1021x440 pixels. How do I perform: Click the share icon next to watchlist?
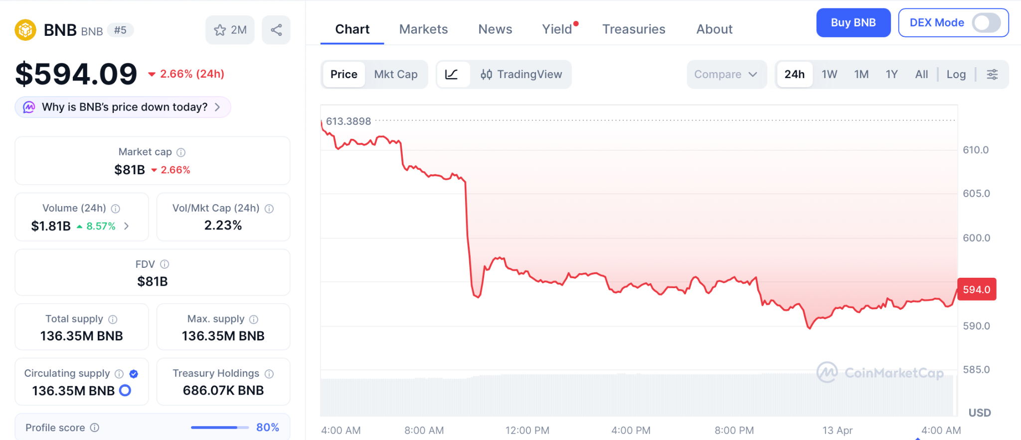pos(276,30)
